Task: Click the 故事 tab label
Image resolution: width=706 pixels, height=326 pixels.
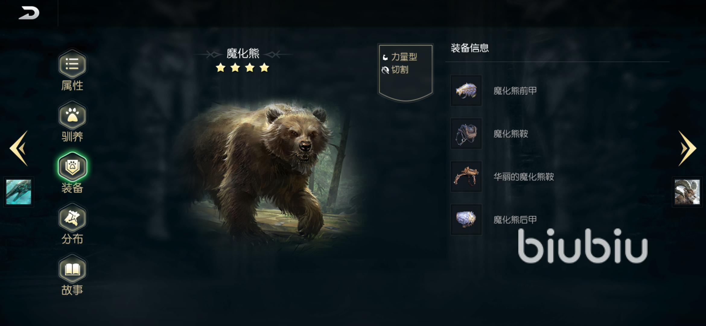Action: click(72, 290)
